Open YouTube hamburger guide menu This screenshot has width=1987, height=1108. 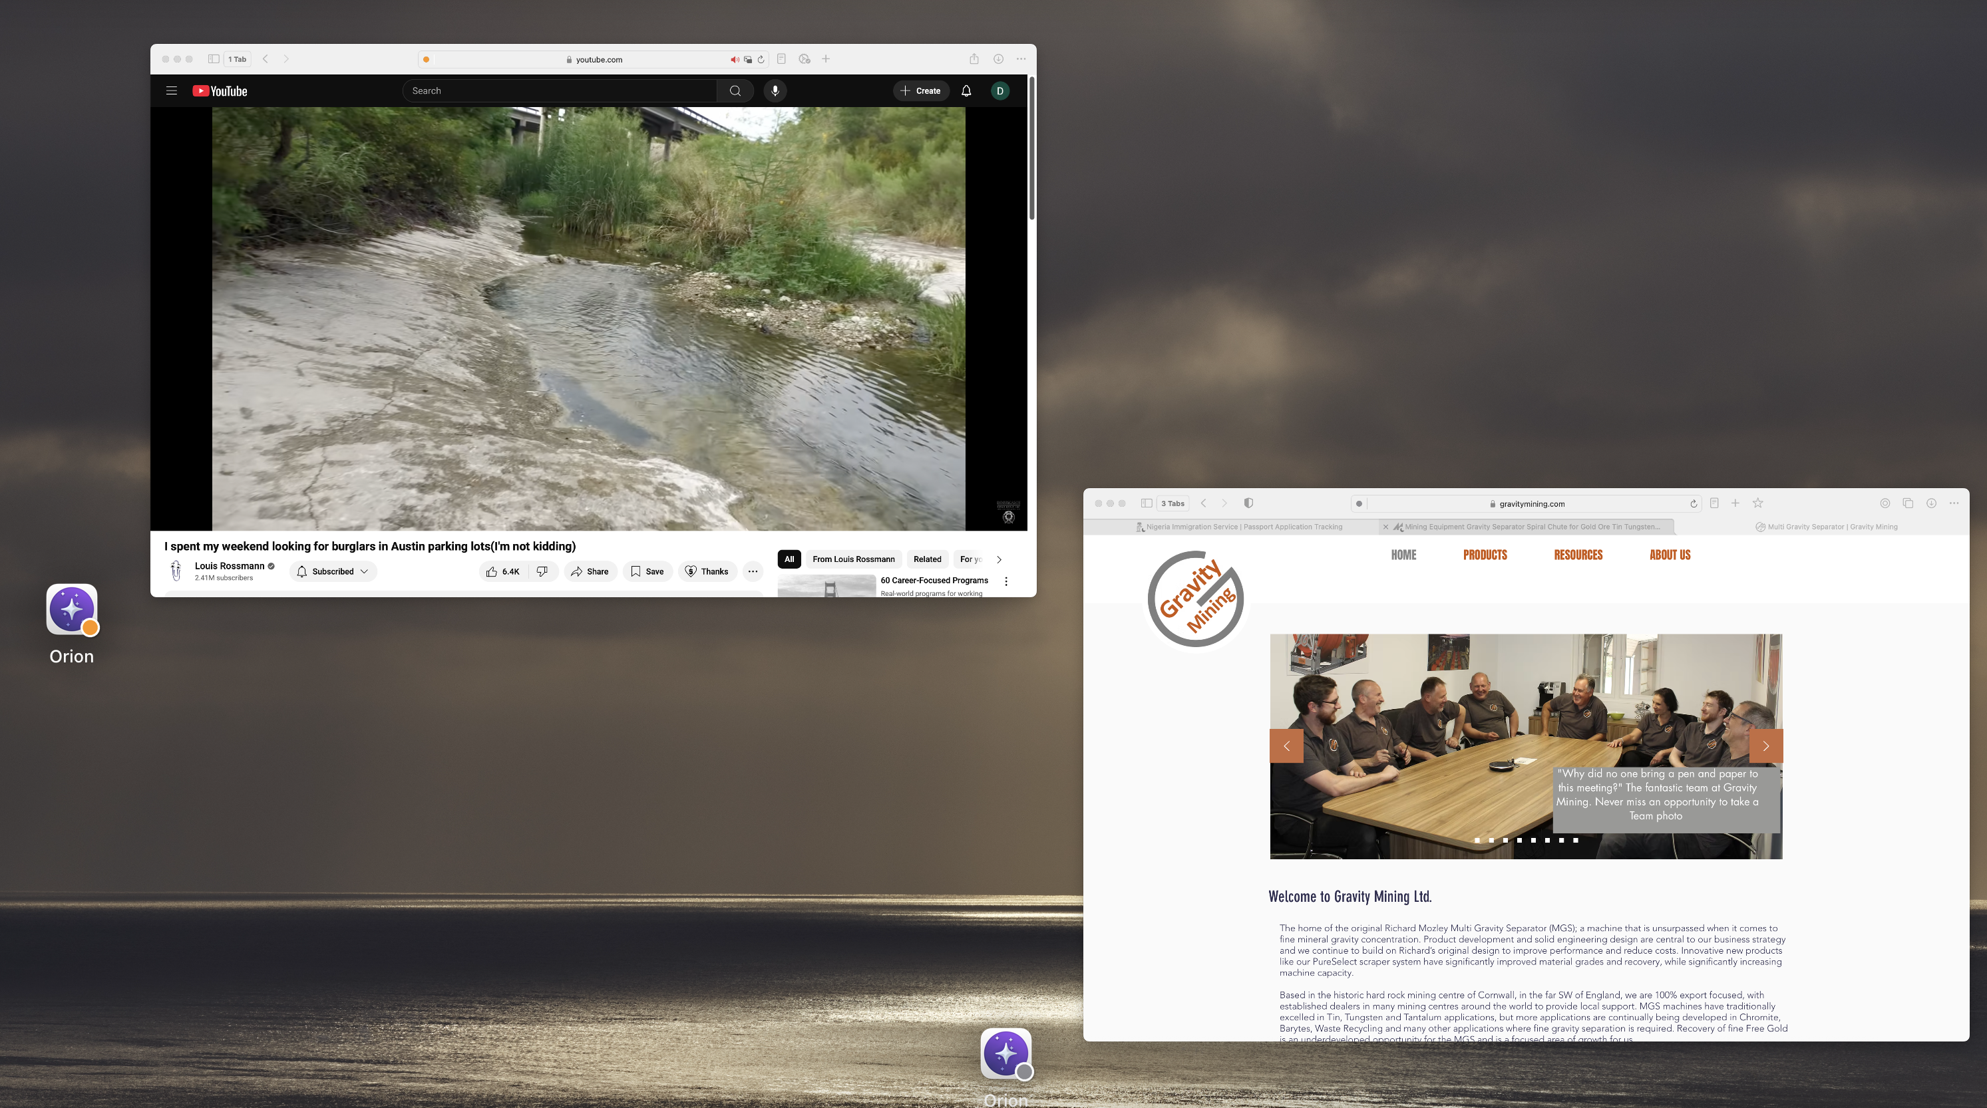171,91
